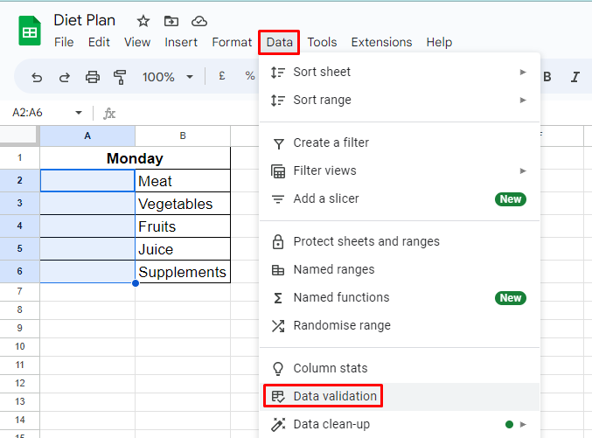592x438 pixels.
Task: Expand the Sort sheet submenu
Action: point(523,72)
